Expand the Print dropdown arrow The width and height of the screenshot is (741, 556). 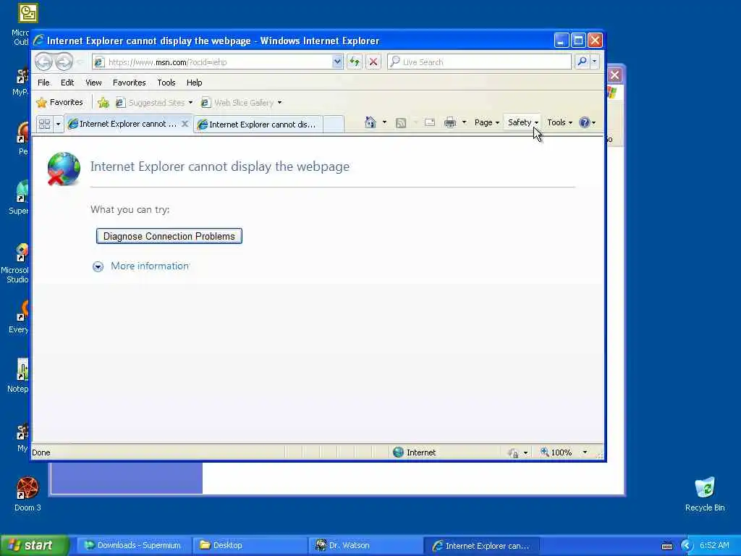click(x=464, y=122)
